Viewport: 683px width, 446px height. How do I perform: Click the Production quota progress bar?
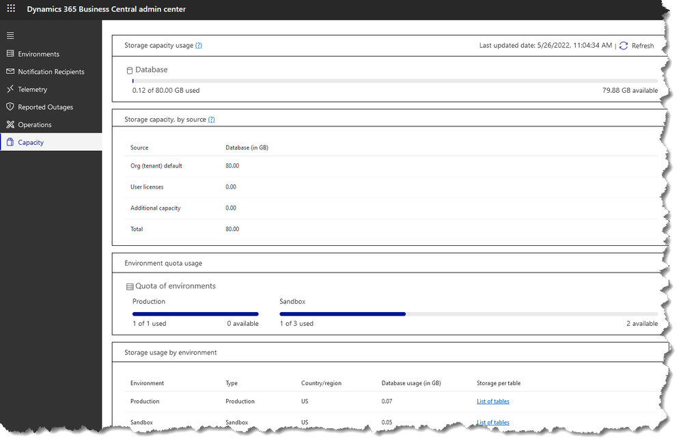(195, 313)
